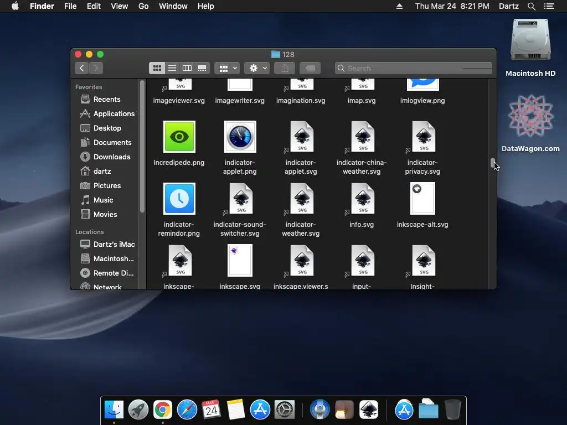
Task: Click the imageviewer.svg file name
Action: (179, 101)
